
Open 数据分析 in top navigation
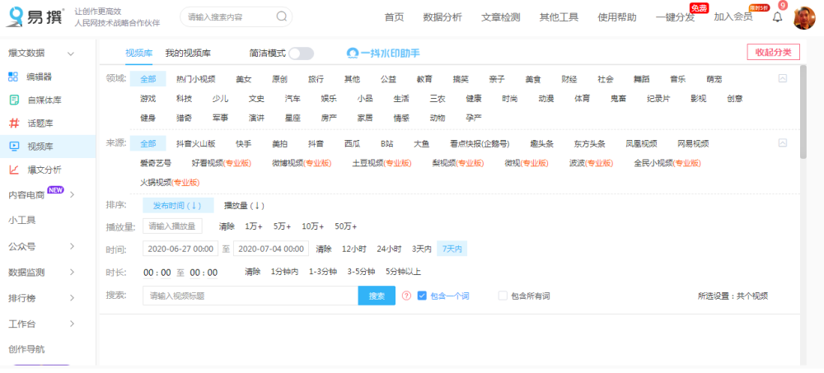click(442, 16)
